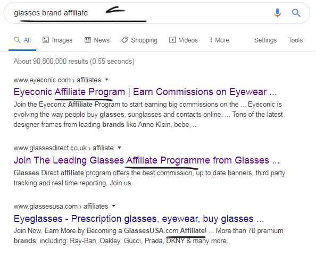
Task: Click the Images tab picture icon
Action: (x=46, y=40)
